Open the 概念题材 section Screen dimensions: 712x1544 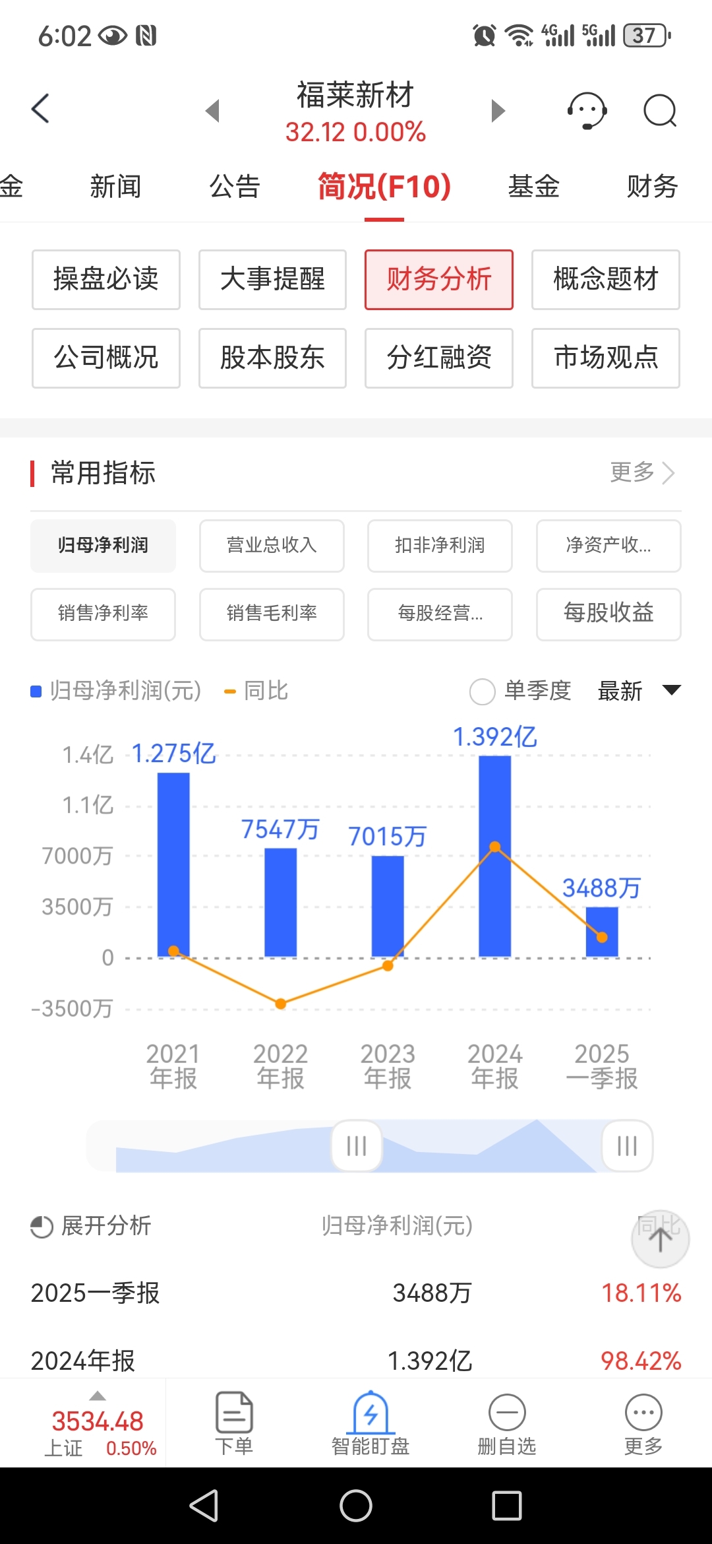pos(606,280)
